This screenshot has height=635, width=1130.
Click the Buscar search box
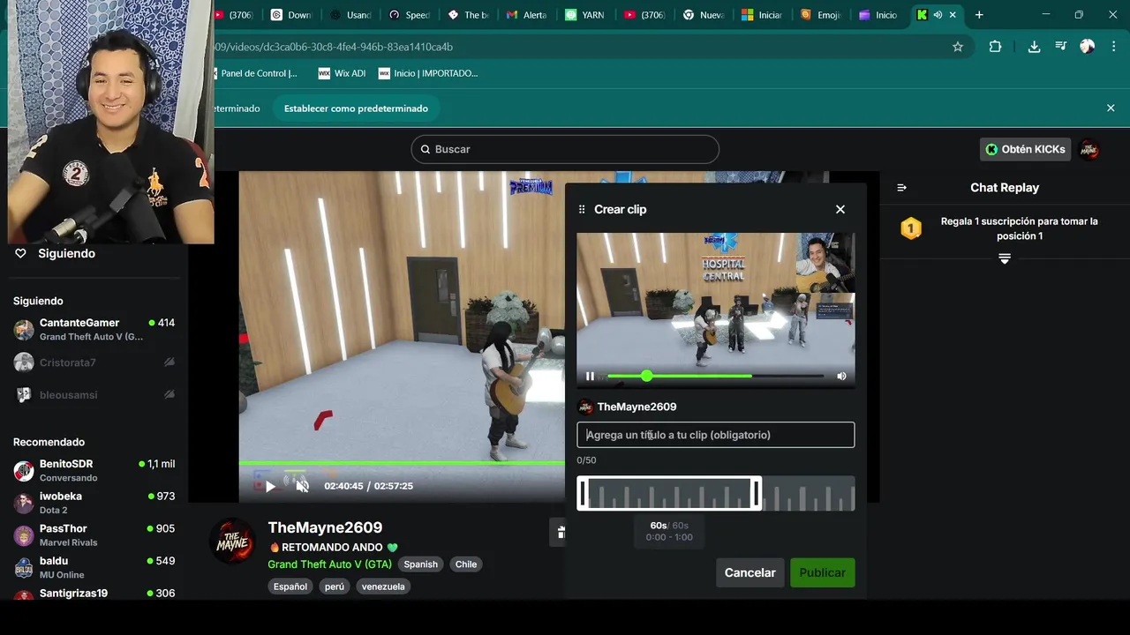(x=565, y=149)
